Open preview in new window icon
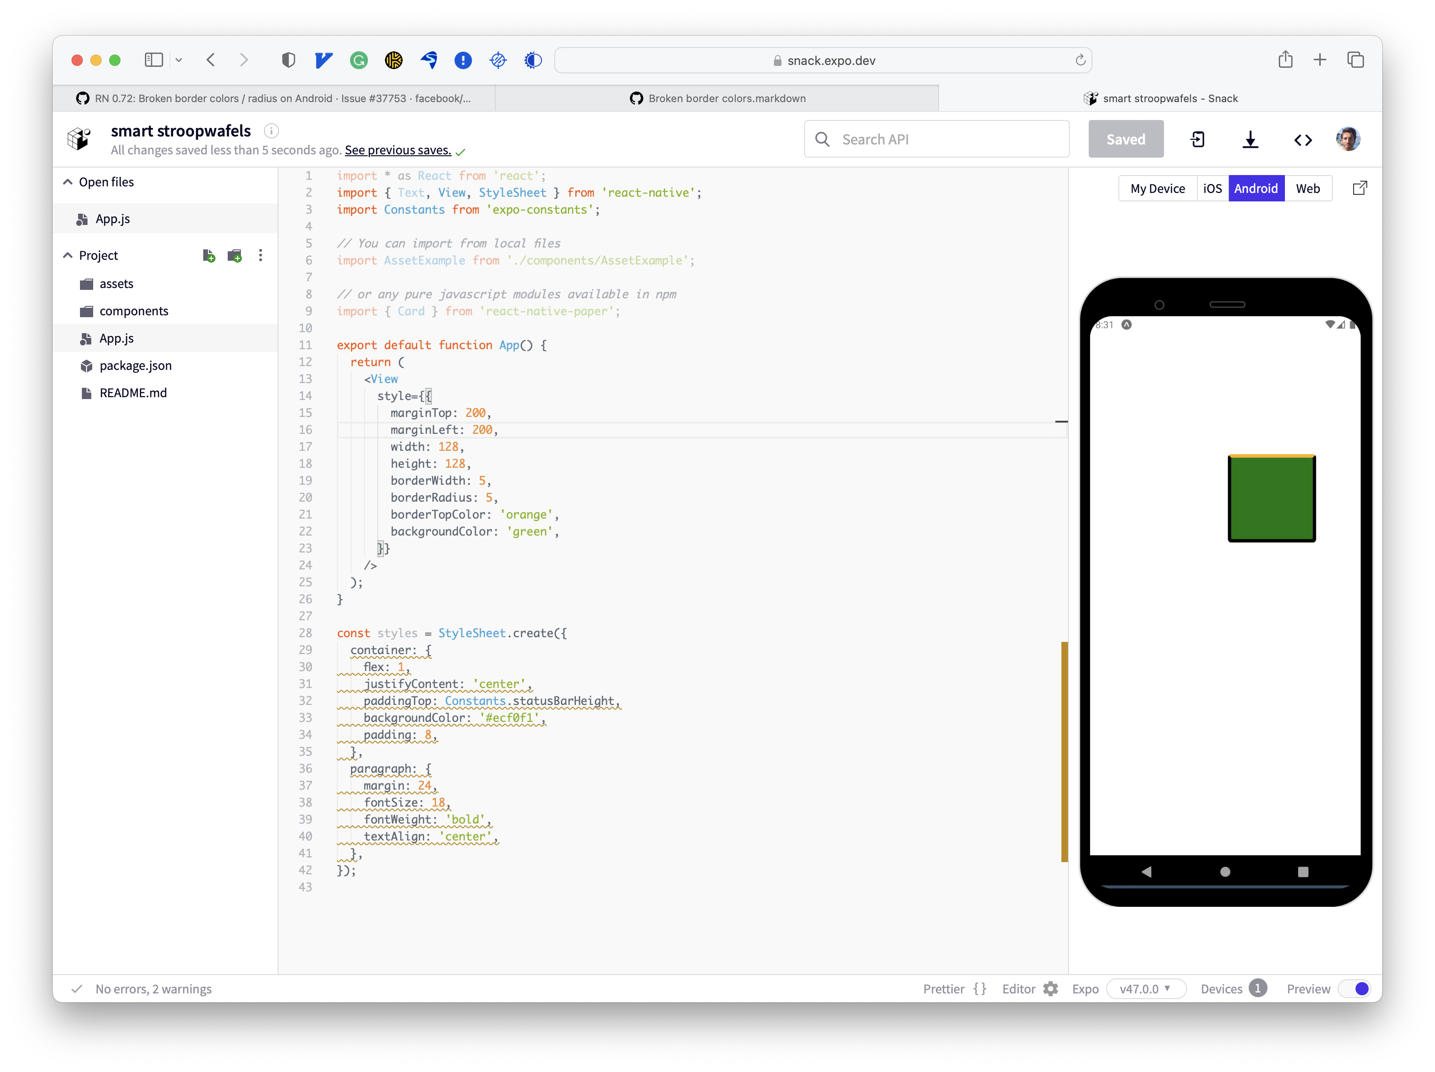 (1359, 188)
